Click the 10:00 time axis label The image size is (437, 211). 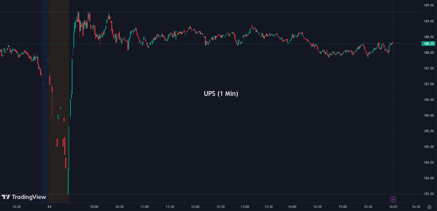click(94, 207)
